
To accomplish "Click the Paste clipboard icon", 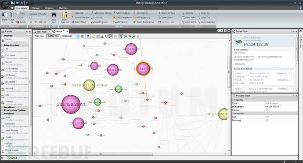I will [x=5, y=15].
